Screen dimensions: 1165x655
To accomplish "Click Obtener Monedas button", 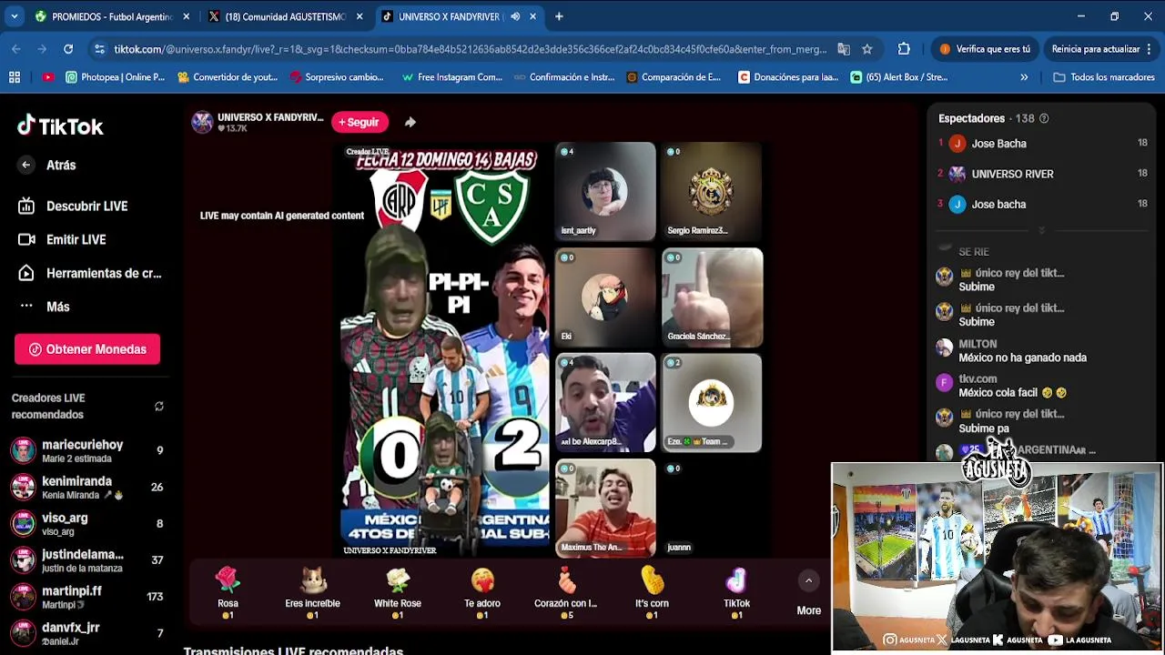I will coord(87,349).
